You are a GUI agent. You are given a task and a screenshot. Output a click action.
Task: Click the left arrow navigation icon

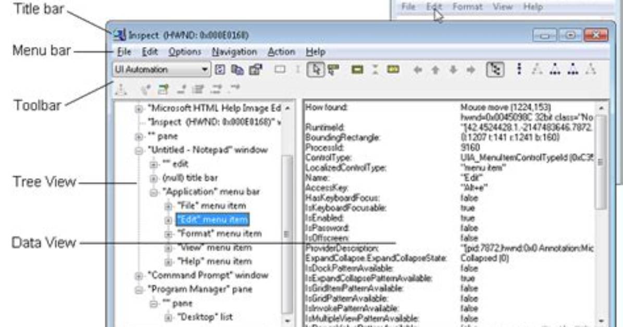[418, 70]
